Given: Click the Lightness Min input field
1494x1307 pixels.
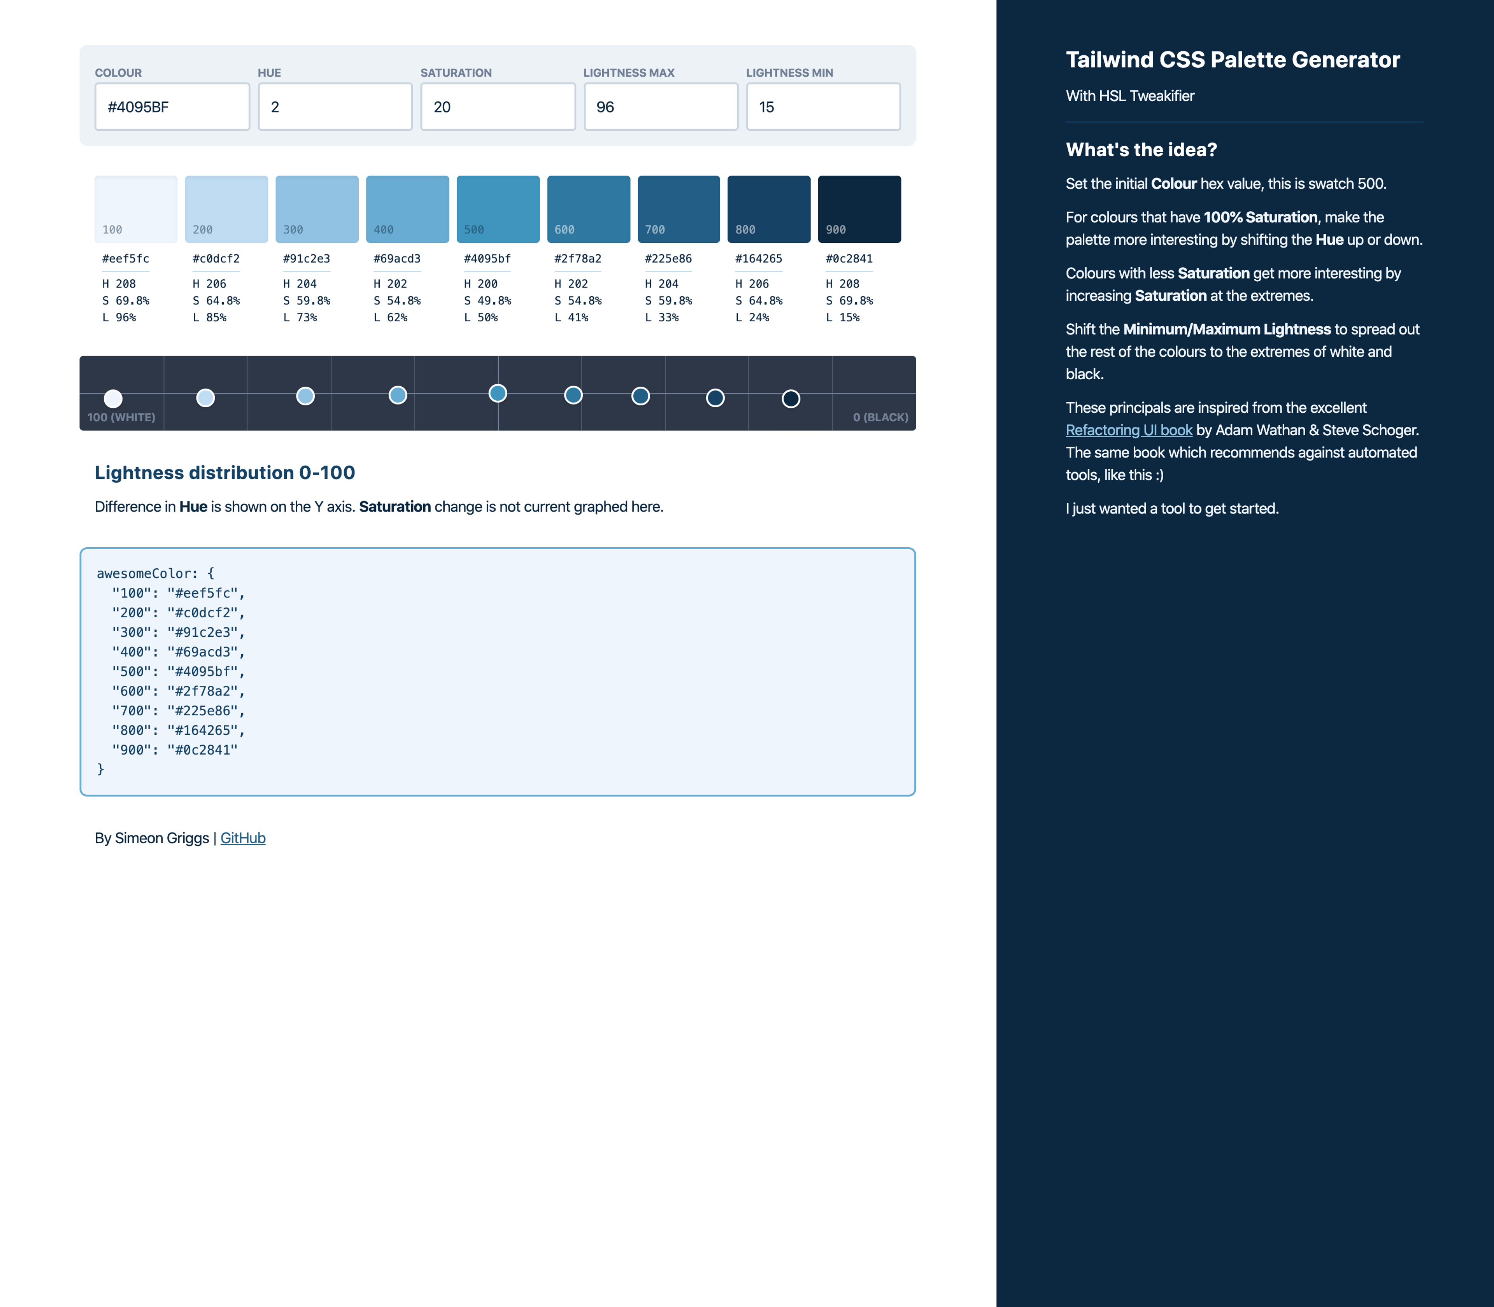Looking at the screenshot, I should 824,107.
